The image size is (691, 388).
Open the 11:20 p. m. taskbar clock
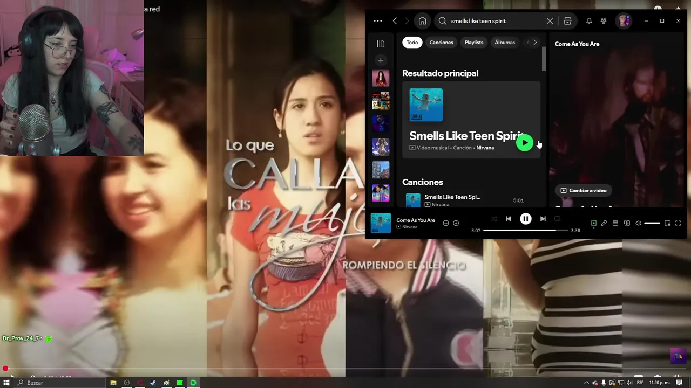[x=660, y=383]
